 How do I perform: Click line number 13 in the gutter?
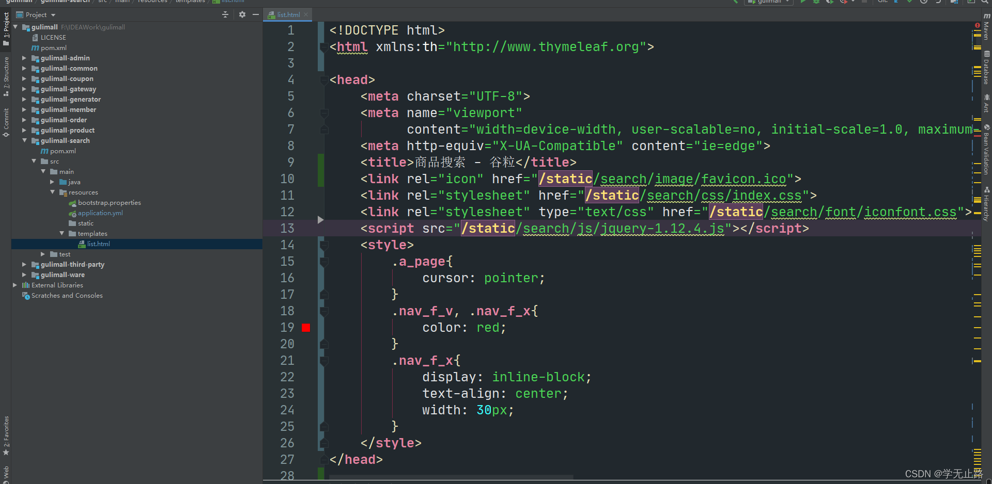pyautogui.click(x=287, y=229)
